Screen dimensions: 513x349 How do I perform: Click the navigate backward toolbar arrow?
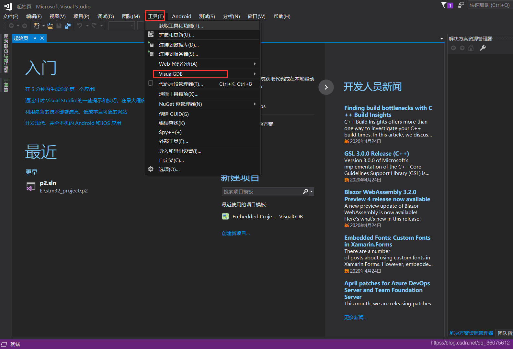[11, 26]
